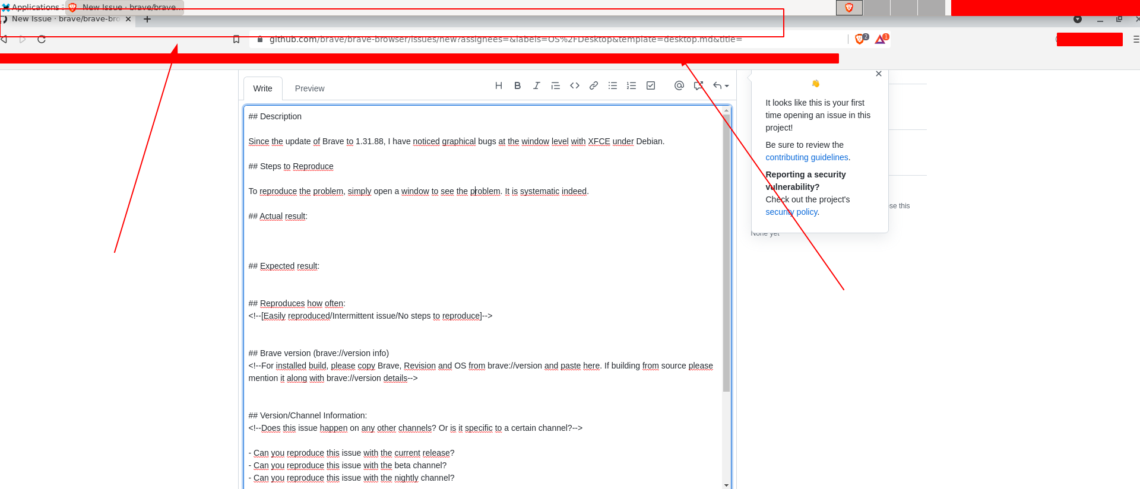
Task: Select the New Issue brave/brave-bro tab
Action: pyautogui.click(x=65, y=19)
